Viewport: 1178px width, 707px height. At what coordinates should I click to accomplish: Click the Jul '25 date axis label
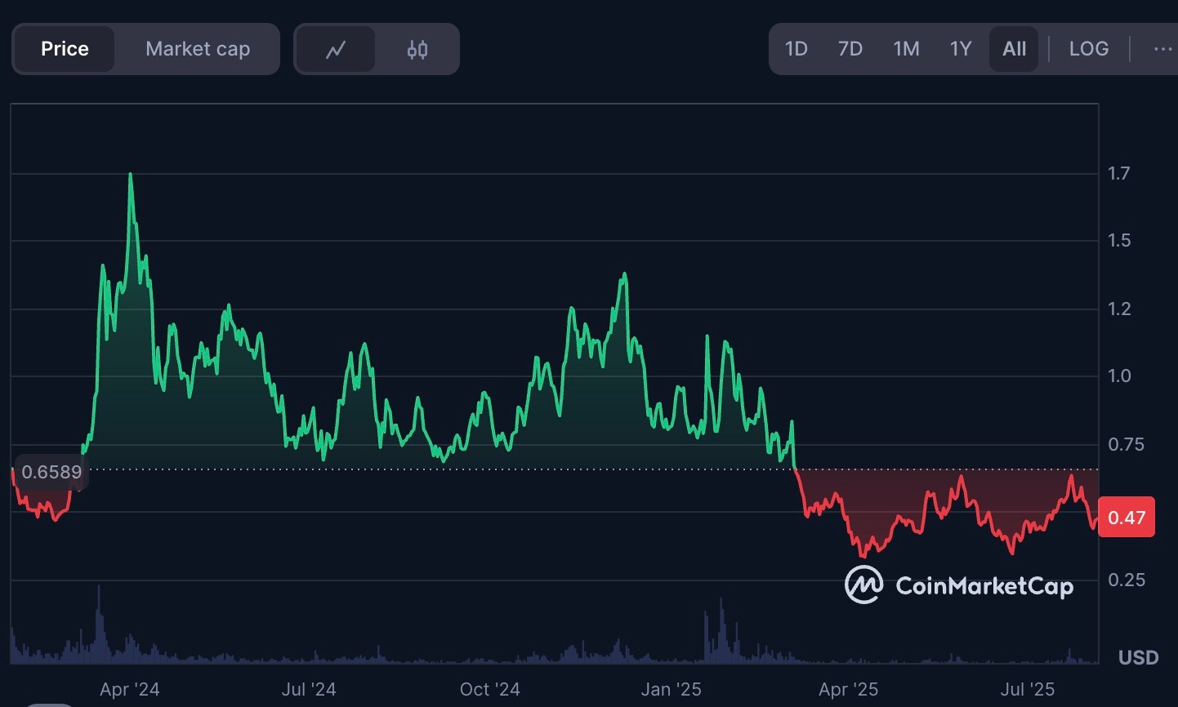[x=1028, y=690]
